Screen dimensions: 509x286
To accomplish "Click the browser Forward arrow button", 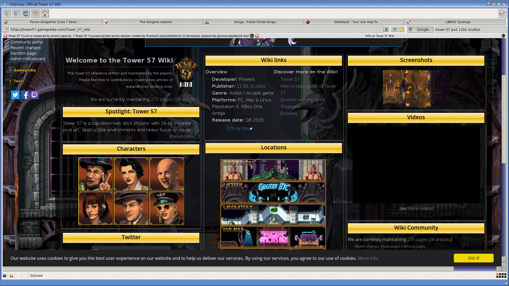I will click(x=16, y=14).
